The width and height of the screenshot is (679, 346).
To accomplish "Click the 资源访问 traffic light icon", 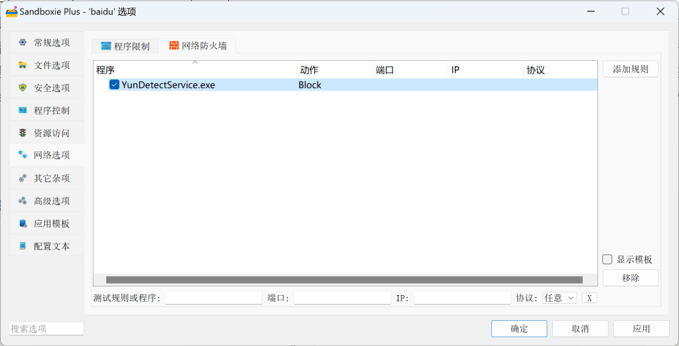I will [23, 132].
